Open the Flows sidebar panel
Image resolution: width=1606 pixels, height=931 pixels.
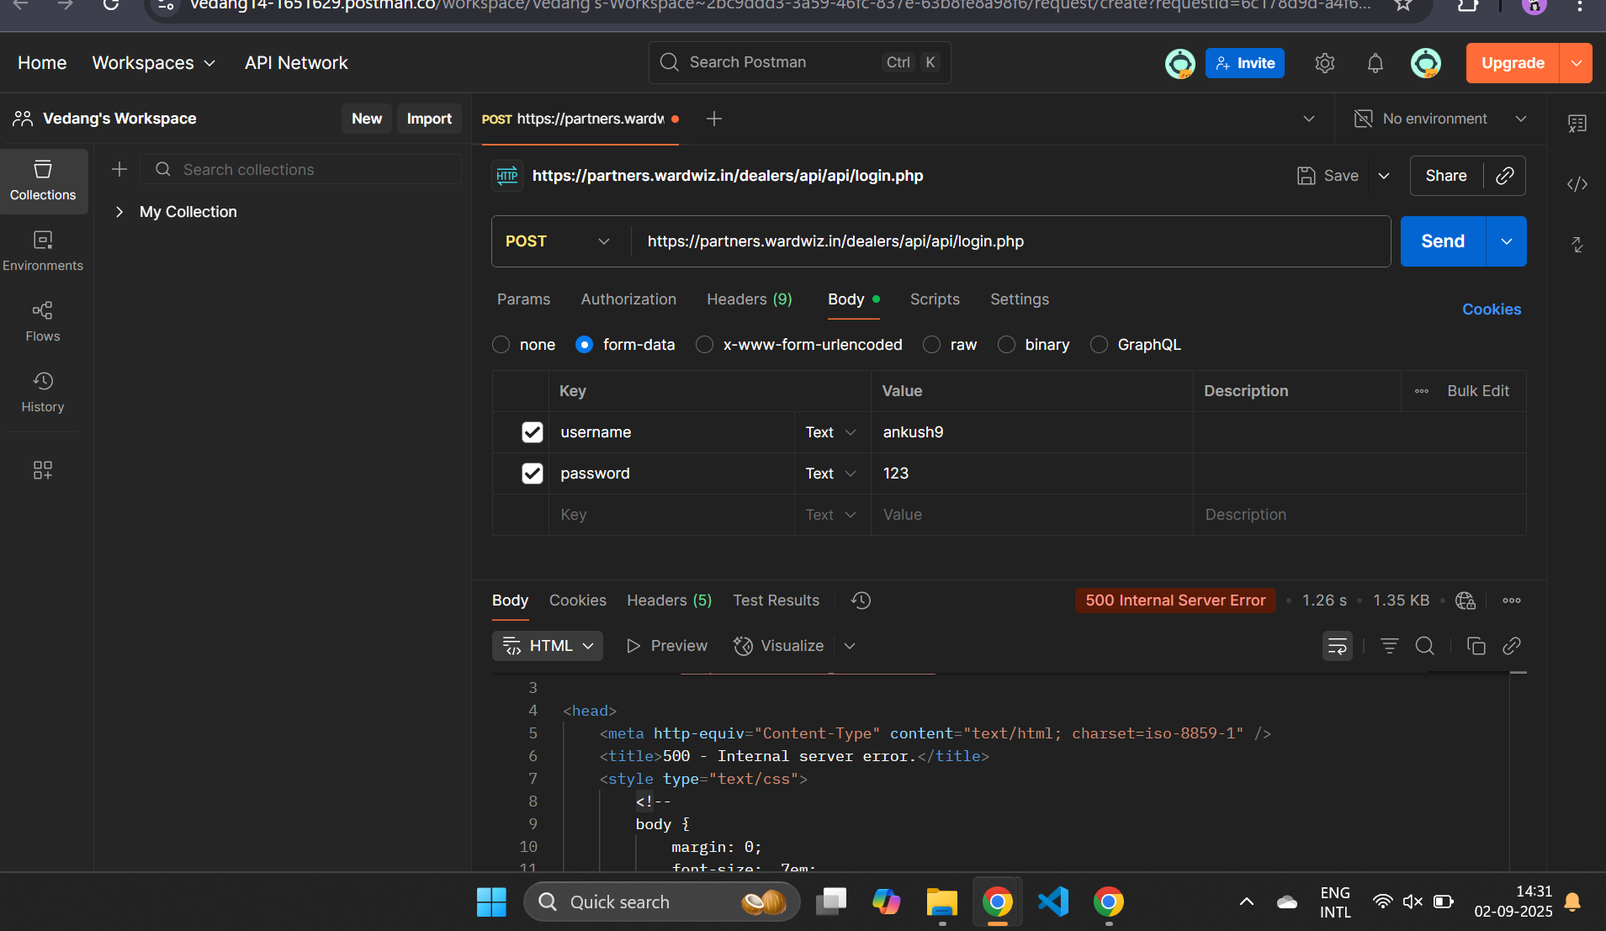click(42, 321)
